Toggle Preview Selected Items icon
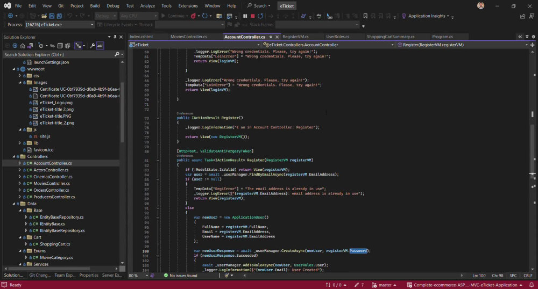This screenshot has height=289, width=538. click(x=100, y=46)
